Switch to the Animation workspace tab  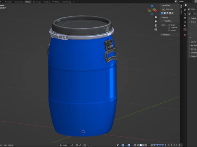[x=8, y=2]
